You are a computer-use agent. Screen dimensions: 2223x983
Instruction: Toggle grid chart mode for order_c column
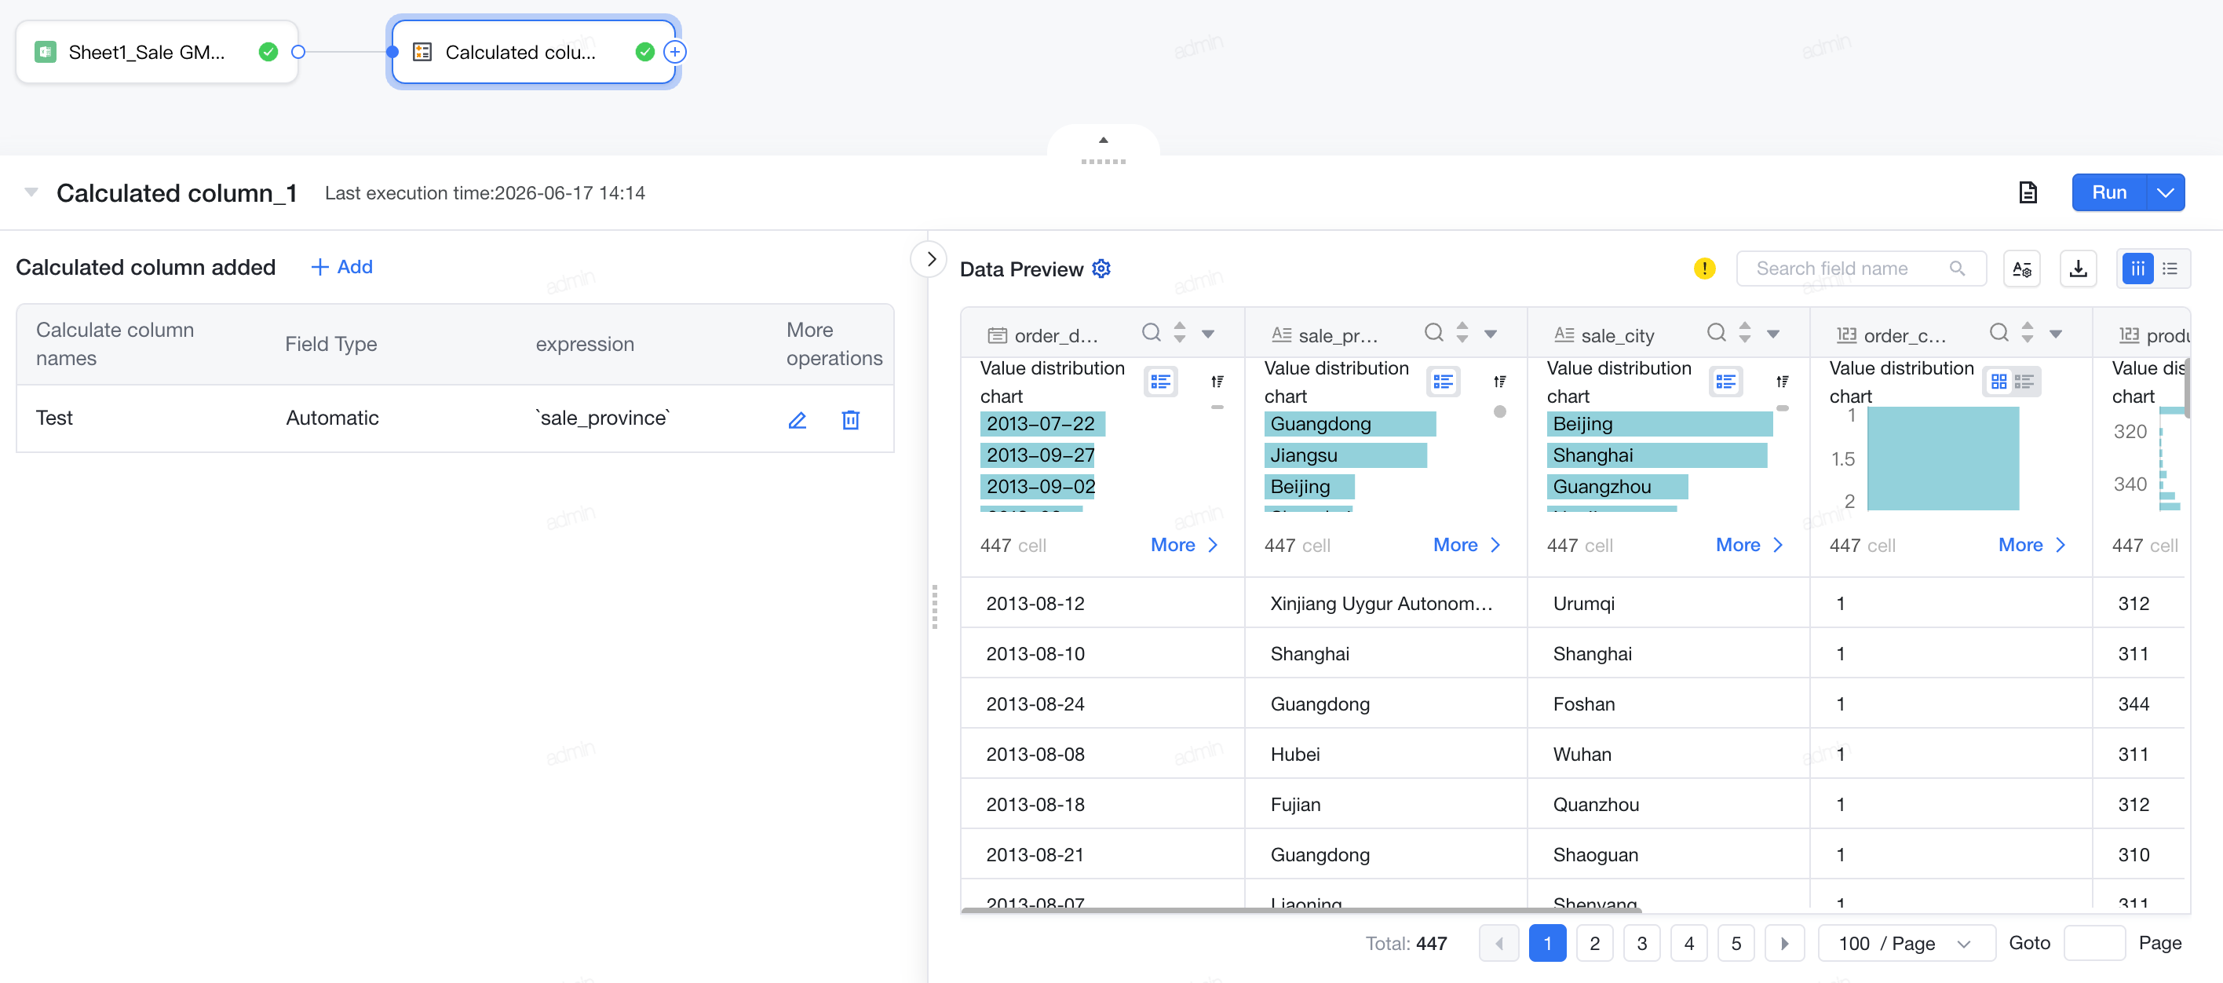coord(1999,382)
